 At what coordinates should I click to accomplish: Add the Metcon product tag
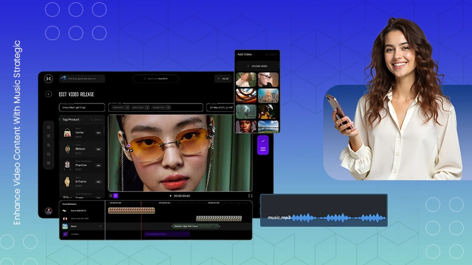[99, 149]
